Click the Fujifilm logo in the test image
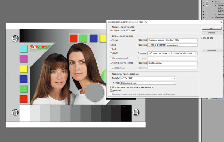This screenshot has height=142, width=224. (x=40, y=47)
